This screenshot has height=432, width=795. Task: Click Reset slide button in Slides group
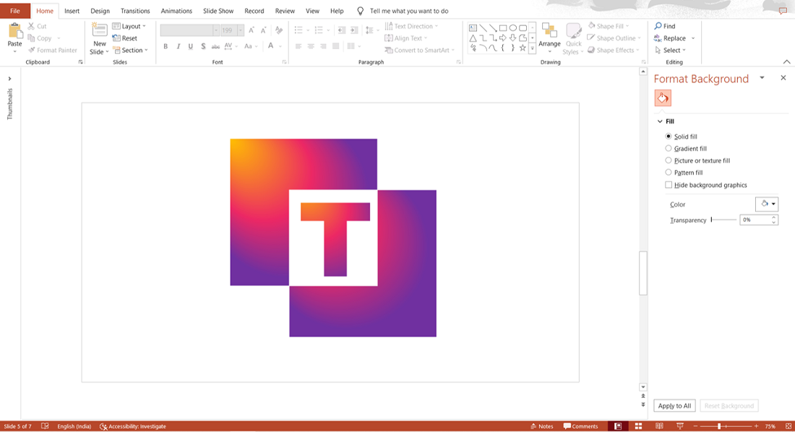tap(125, 38)
